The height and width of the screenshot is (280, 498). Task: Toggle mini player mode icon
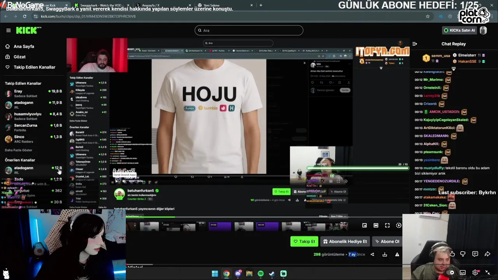[365, 225]
